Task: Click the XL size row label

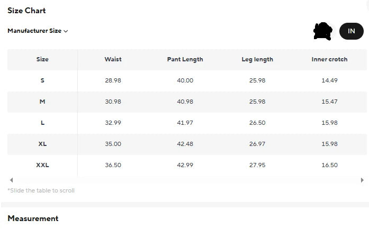Action: (x=42, y=144)
